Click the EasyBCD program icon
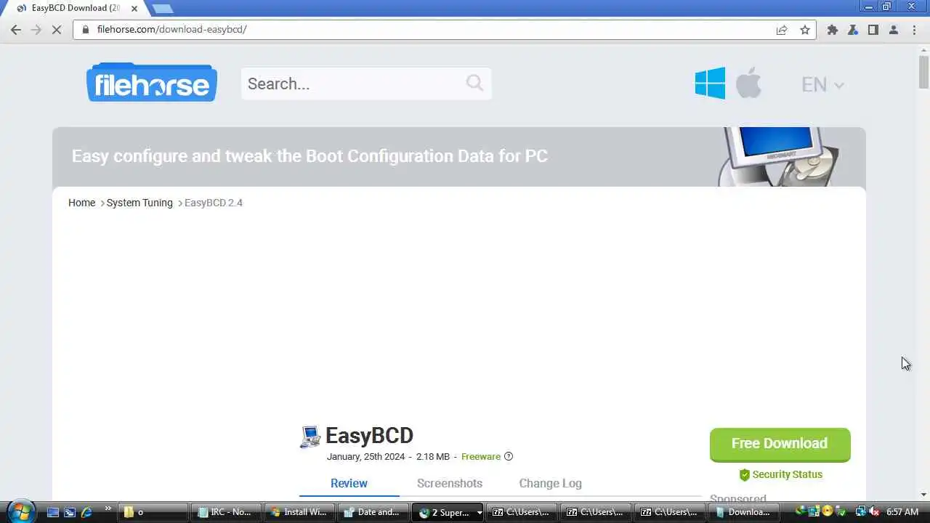 pos(310,437)
